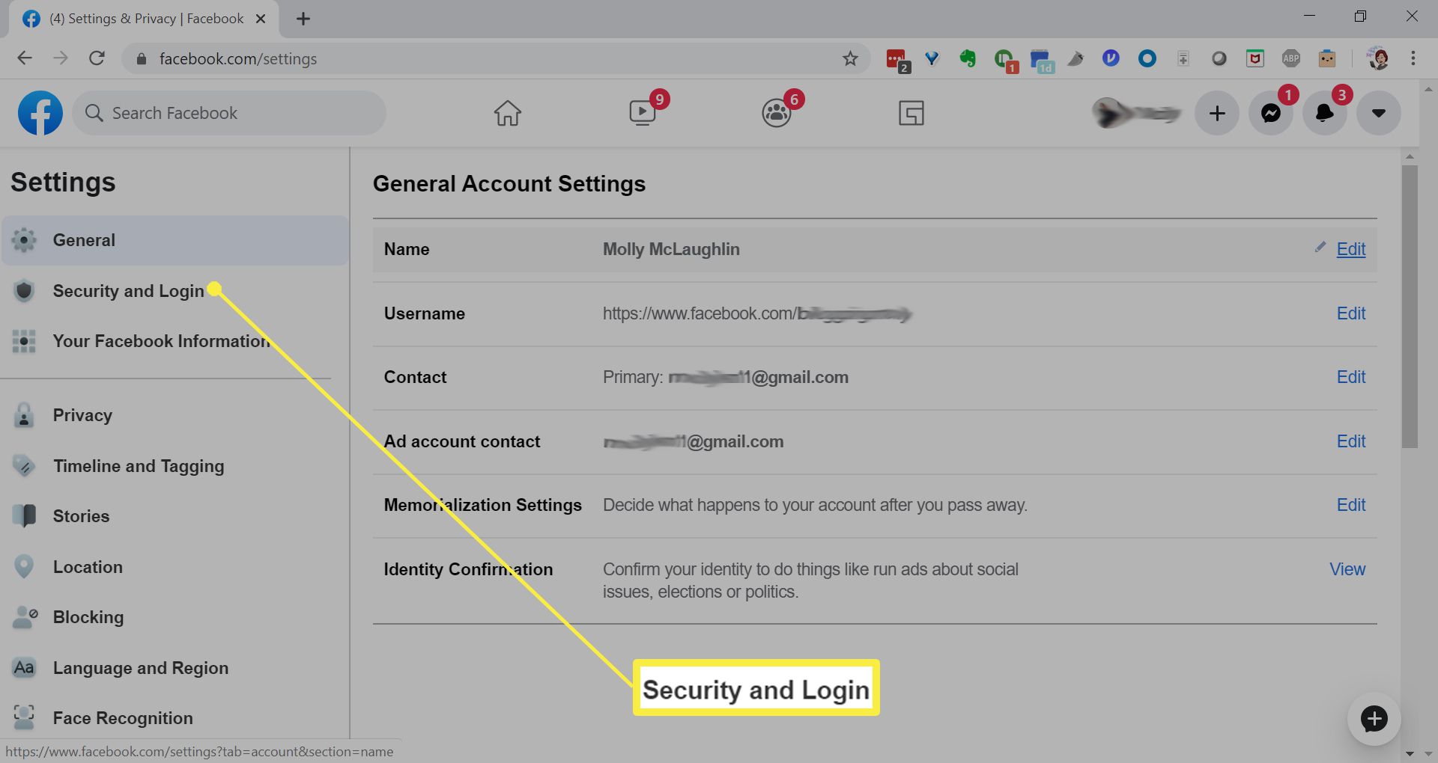Select General in settings sidebar
The height and width of the screenshot is (763, 1438).
[175, 240]
